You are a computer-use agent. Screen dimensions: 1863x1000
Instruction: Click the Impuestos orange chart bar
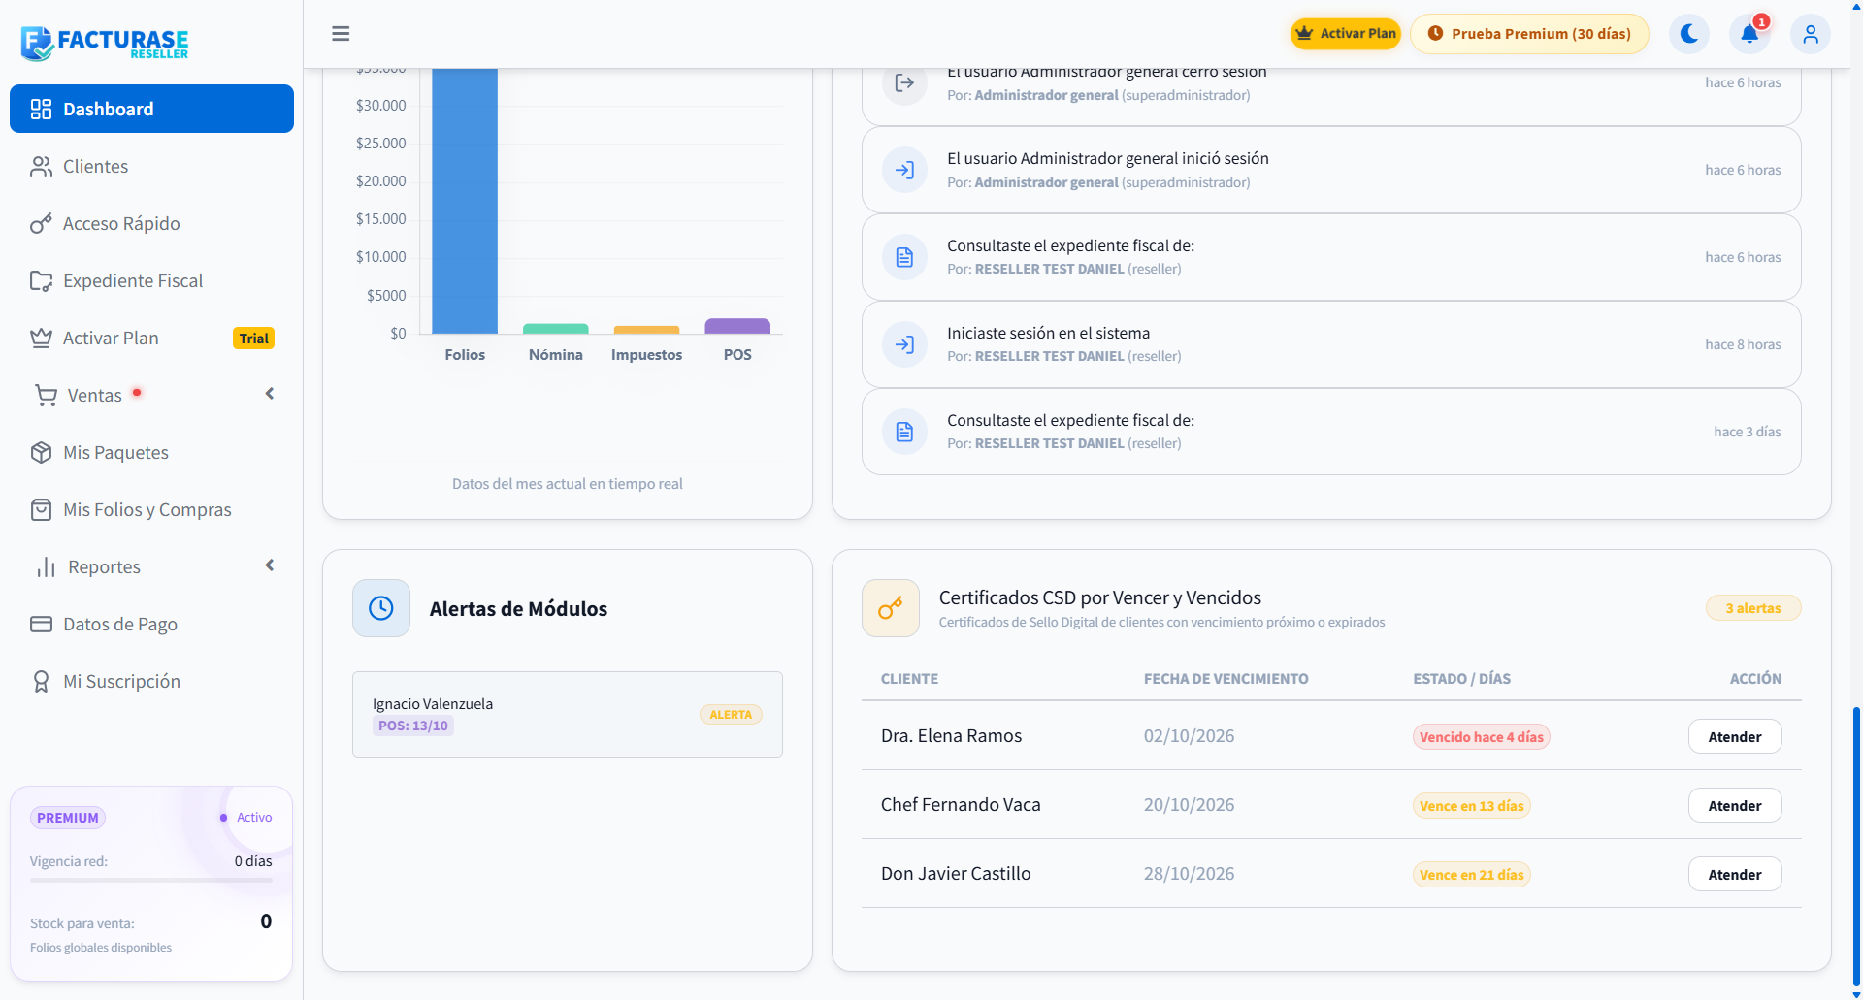[x=646, y=330]
